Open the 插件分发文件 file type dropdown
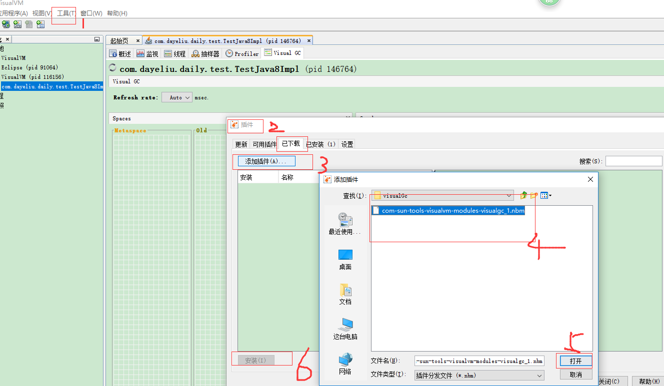The height and width of the screenshot is (386, 664). [x=539, y=374]
